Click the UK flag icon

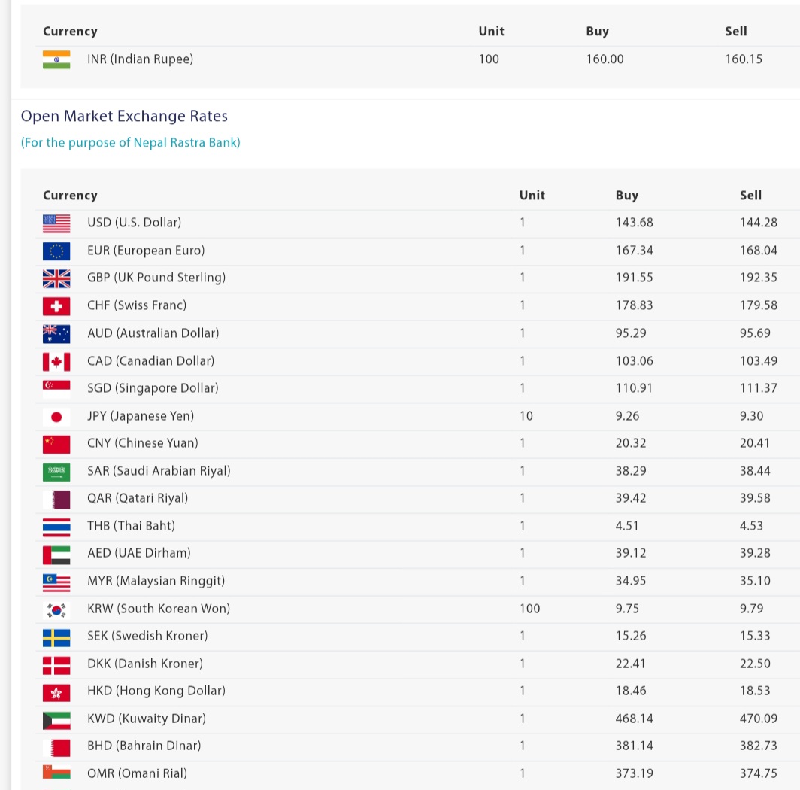(56, 278)
